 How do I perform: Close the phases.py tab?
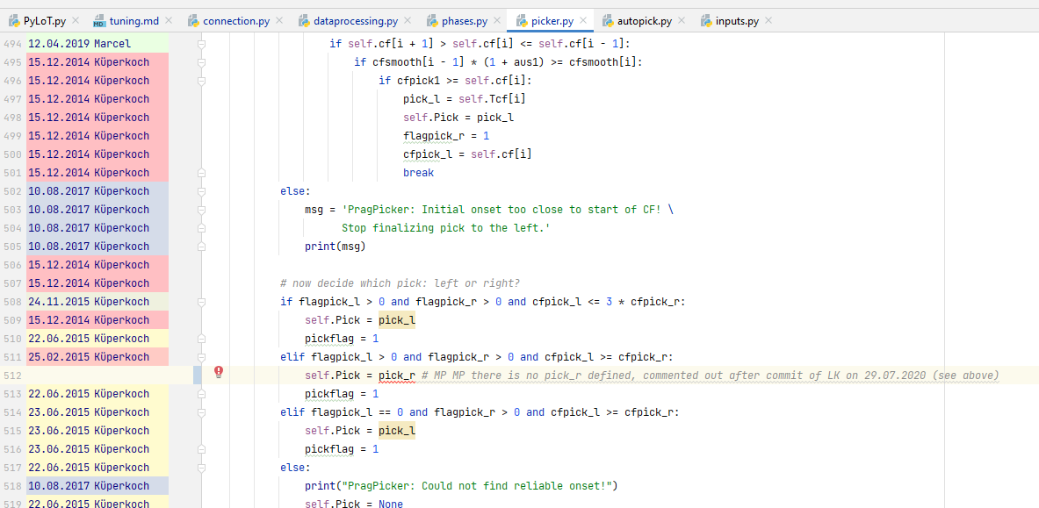(x=497, y=21)
